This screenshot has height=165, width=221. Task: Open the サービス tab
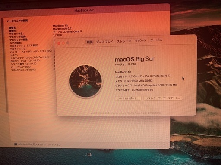(156, 40)
